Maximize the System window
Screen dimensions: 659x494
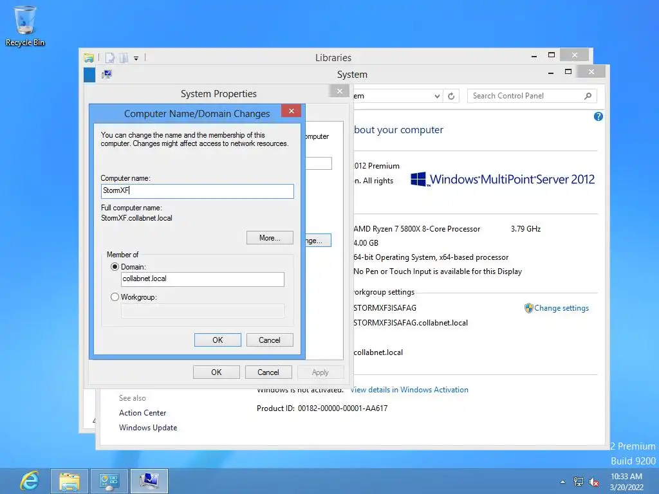568,72
